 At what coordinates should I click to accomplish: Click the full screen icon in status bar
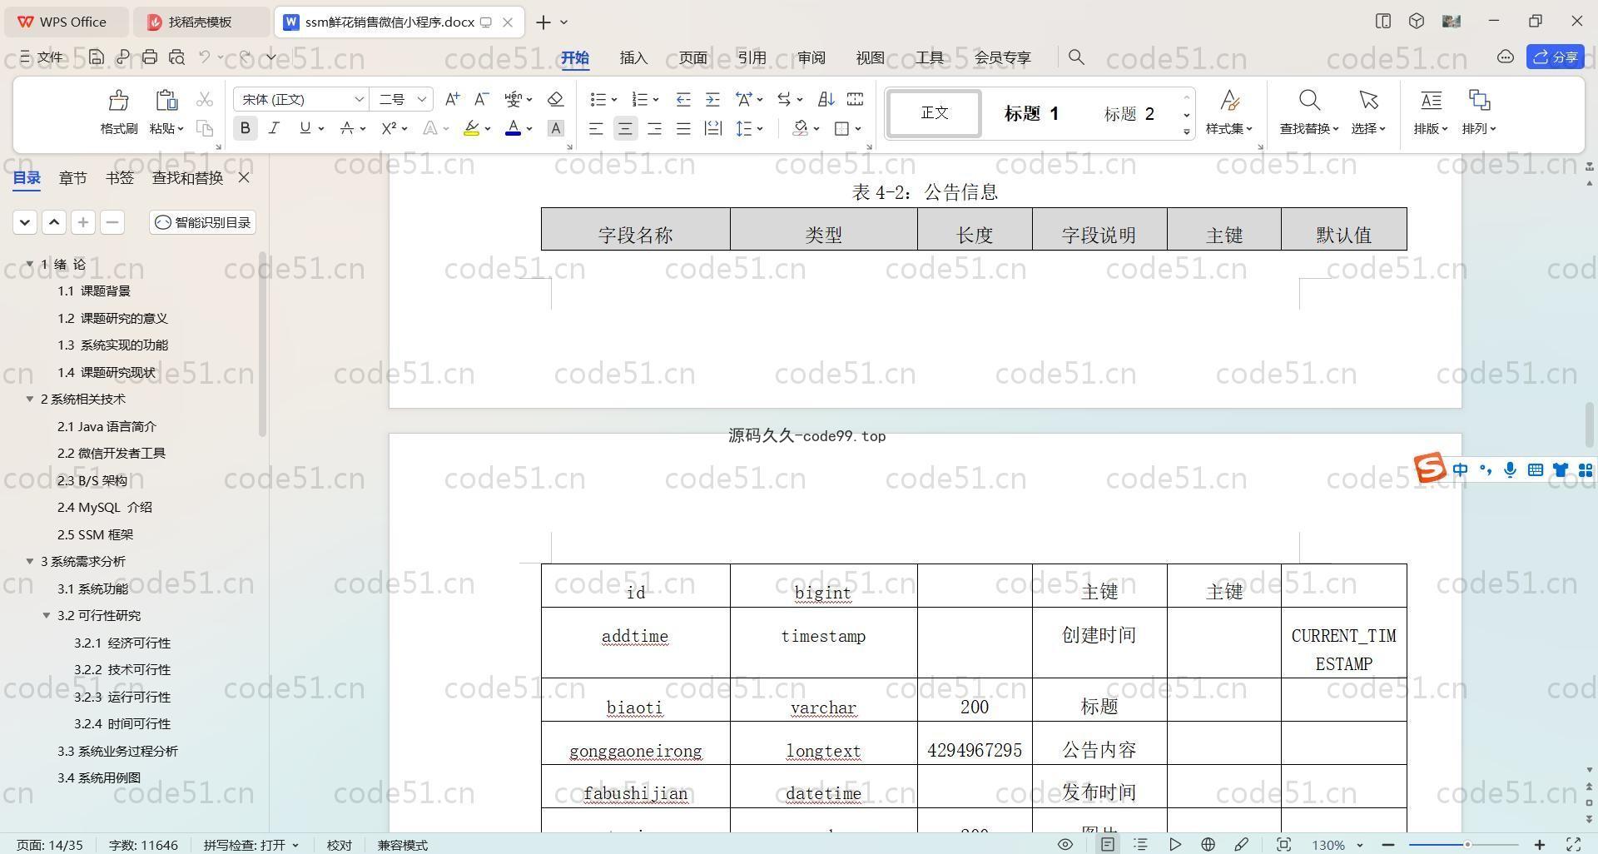[1573, 844]
